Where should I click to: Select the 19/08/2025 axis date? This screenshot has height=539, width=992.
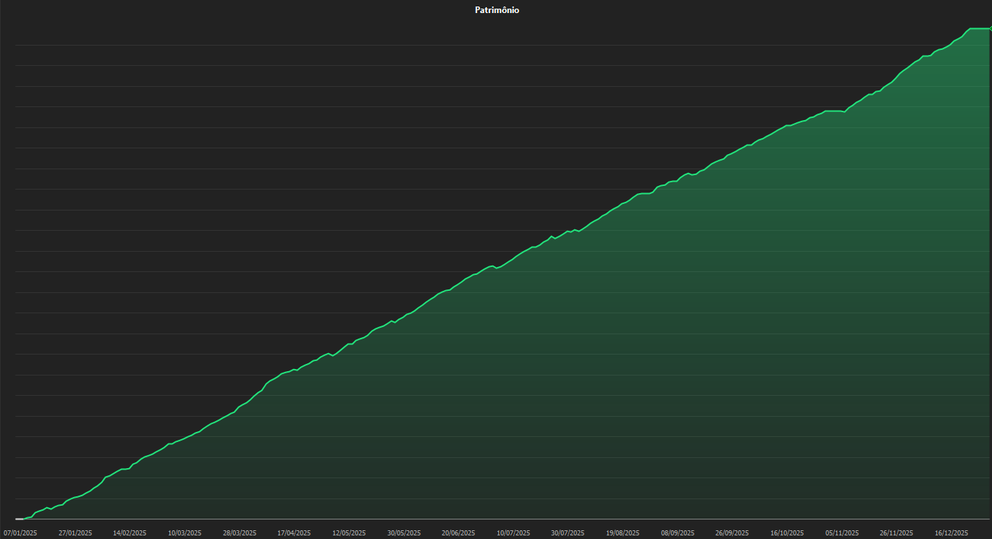point(623,533)
